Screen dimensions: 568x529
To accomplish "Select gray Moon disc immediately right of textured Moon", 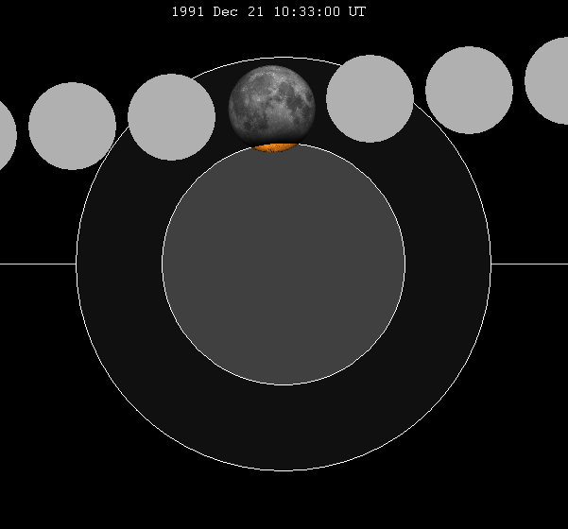I will 370,98.
